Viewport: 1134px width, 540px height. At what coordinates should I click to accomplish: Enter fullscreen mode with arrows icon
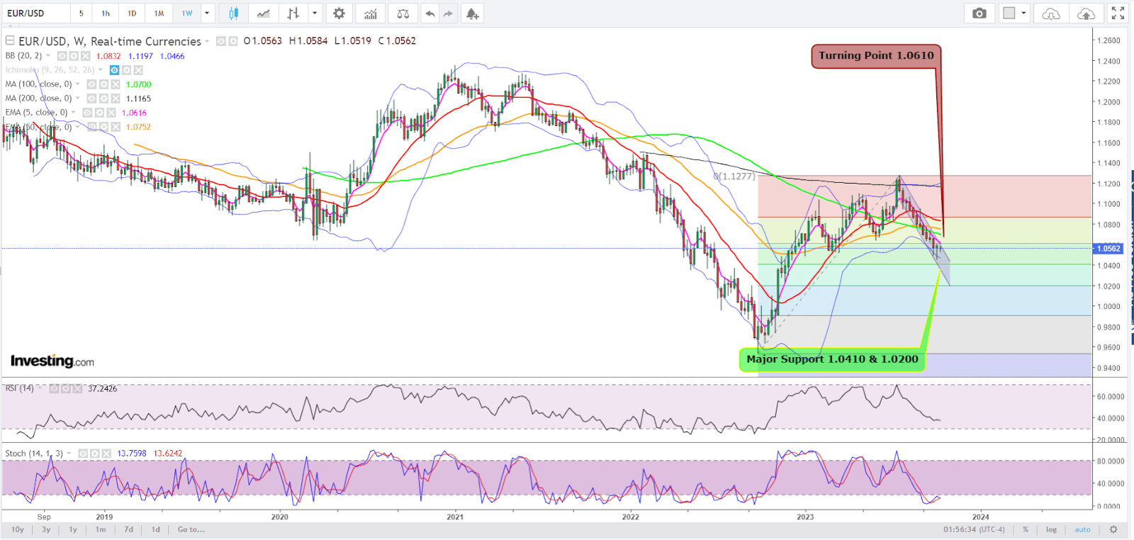(1118, 13)
